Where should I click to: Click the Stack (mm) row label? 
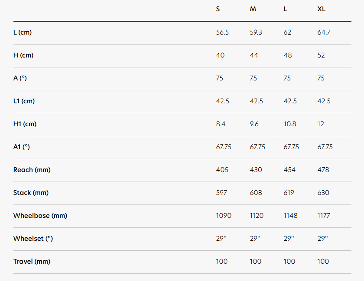[31, 193]
